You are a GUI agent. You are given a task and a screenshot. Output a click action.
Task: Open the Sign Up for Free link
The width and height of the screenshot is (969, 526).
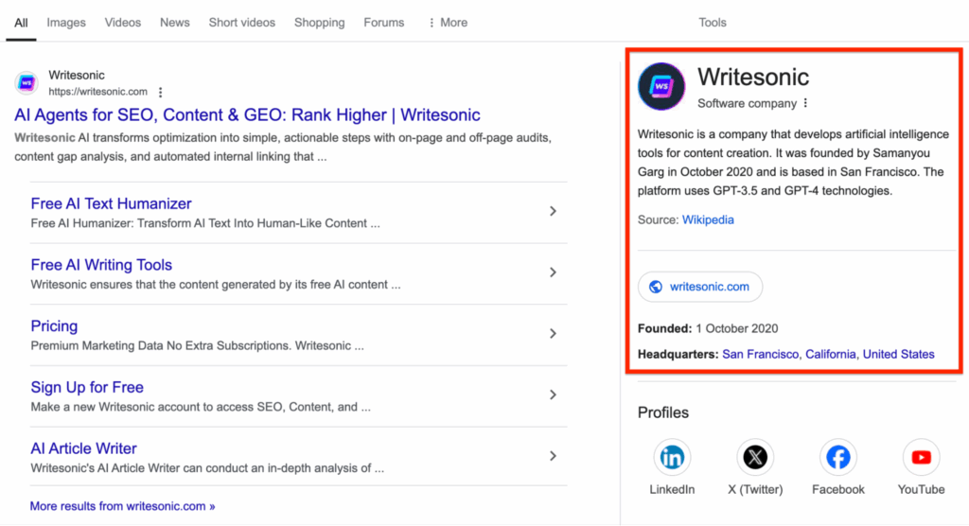point(87,387)
